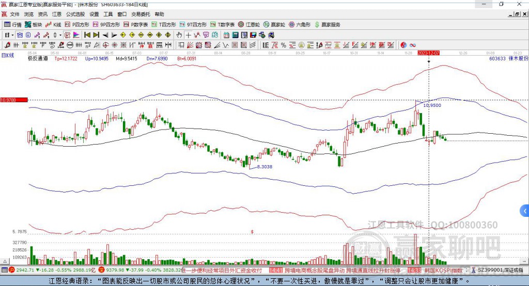Open the 资讯 menu

pyautogui.click(x=42, y=14)
